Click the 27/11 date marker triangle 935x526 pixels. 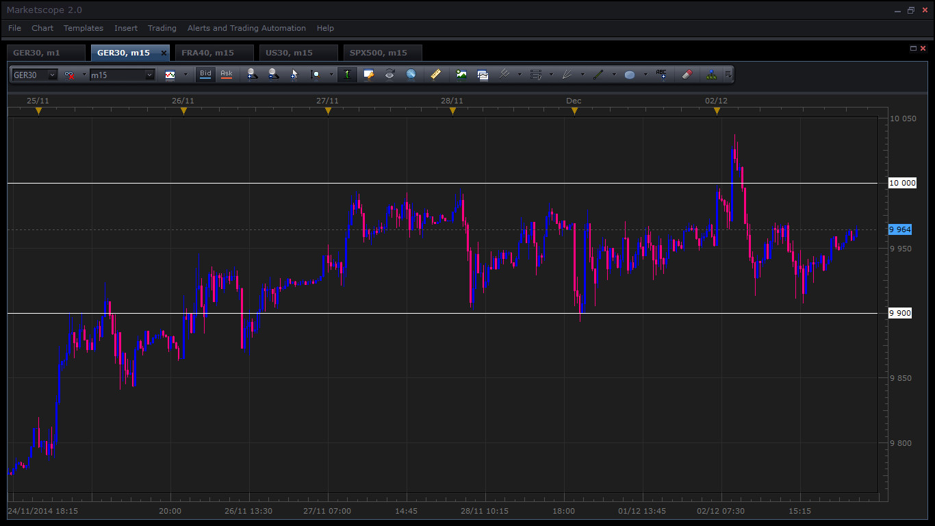pos(328,111)
